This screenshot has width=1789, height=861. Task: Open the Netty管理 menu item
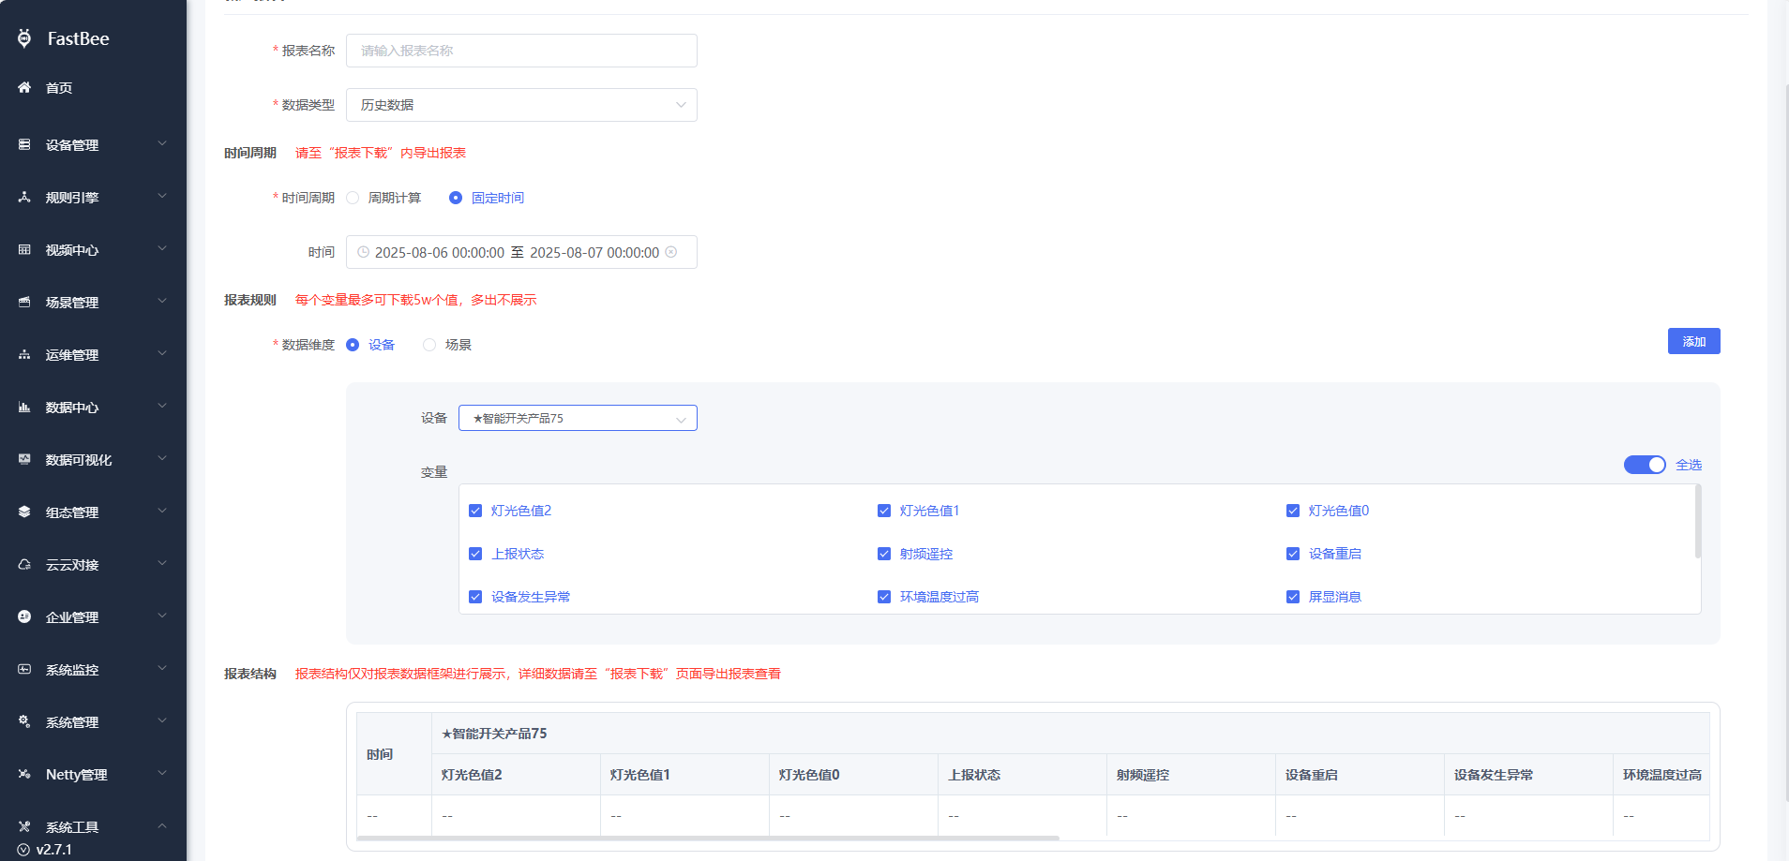[93, 775]
